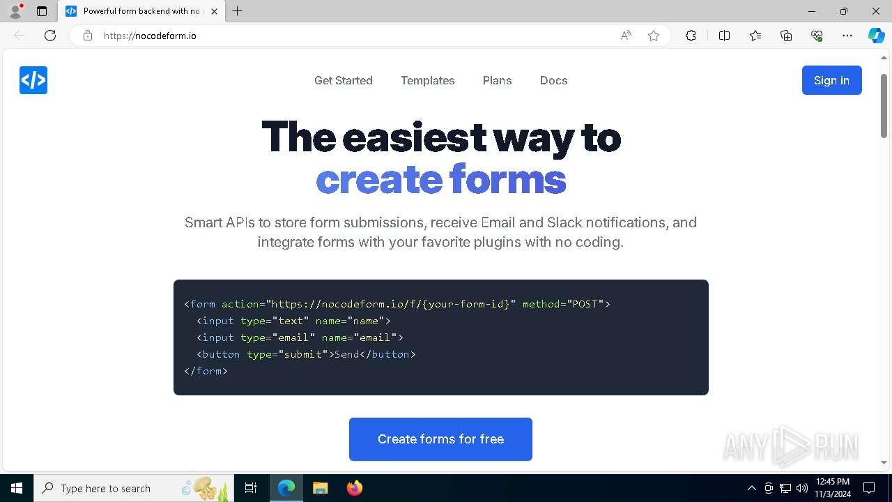The width and height of the screenshot is (892, 502).
Task: Click the Sign in button
Action: tap(832, 80)
